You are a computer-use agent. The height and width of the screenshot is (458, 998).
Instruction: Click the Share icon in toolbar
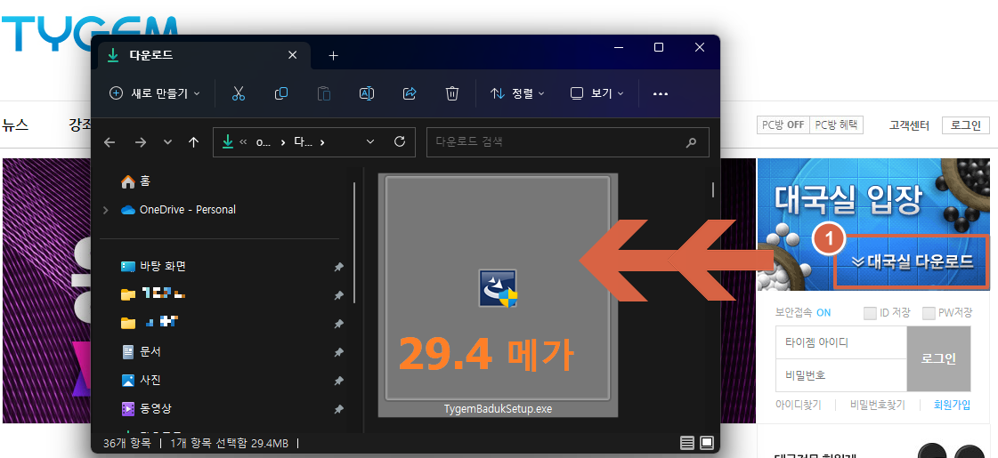click(x=410, y=93)
